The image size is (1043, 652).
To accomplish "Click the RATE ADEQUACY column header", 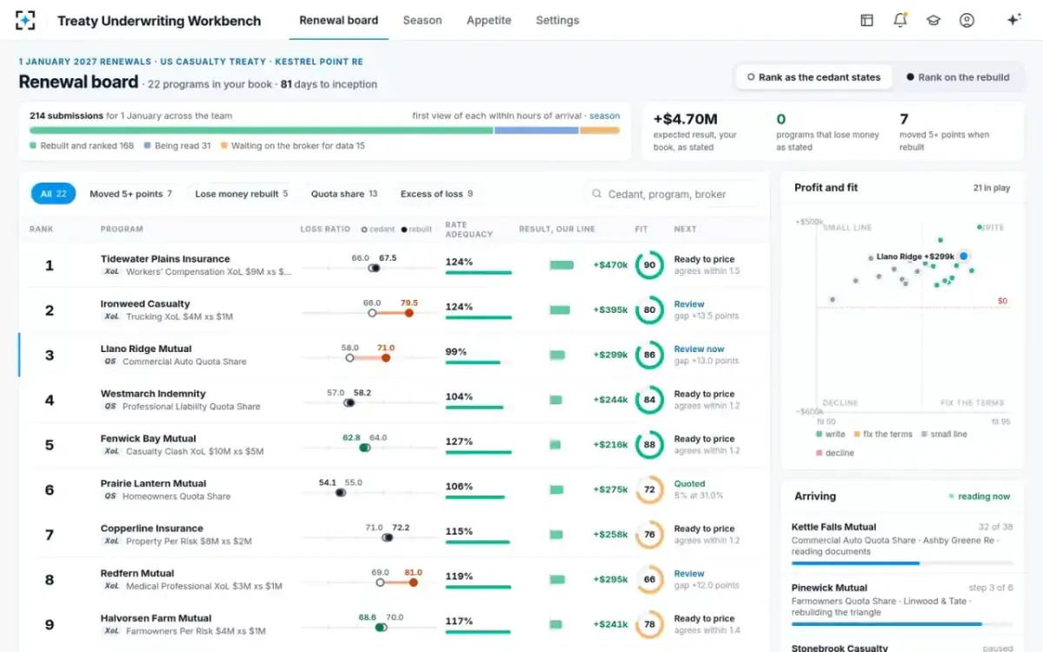I will pos(468,229).
